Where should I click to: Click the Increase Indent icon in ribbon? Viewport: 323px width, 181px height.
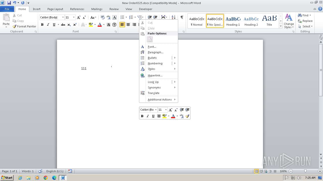click(155, 17)
